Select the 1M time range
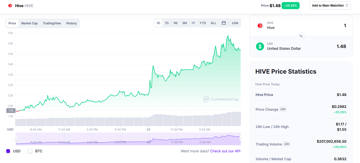 tap(175, 23)
